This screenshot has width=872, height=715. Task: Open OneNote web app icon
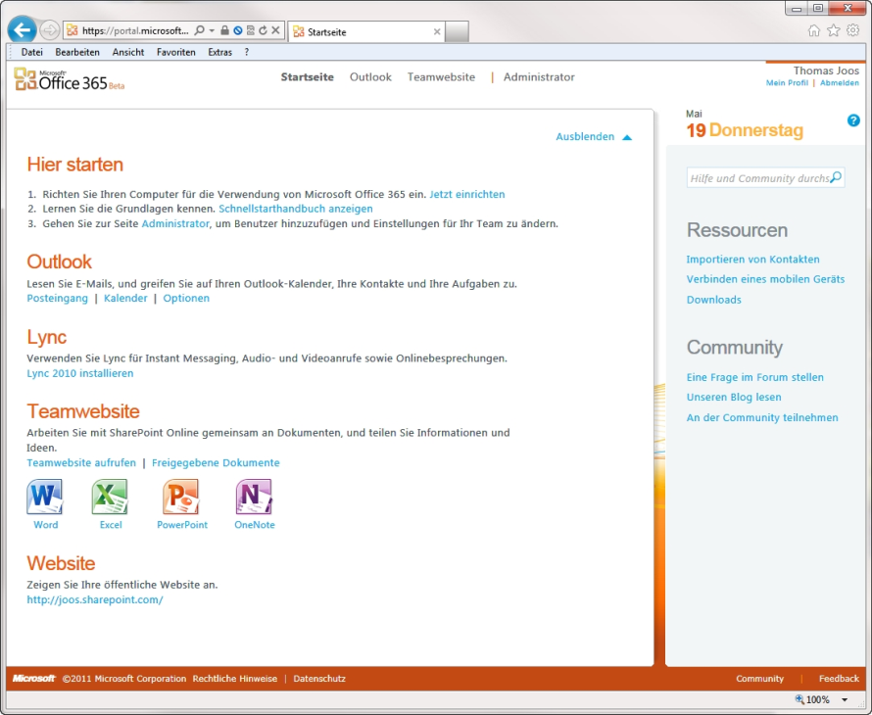(254, 497)
